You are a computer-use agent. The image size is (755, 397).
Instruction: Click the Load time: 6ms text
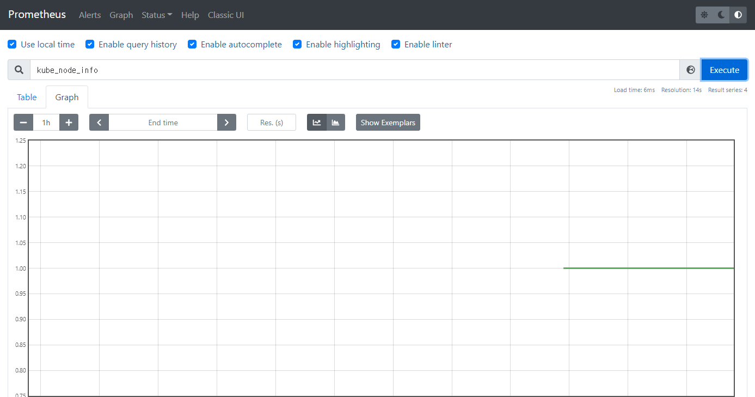coord(634,90)
